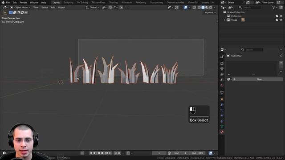Hide the Trees collection with its eye icon
This screenshot has width=285, height=160.
[281, 20]
